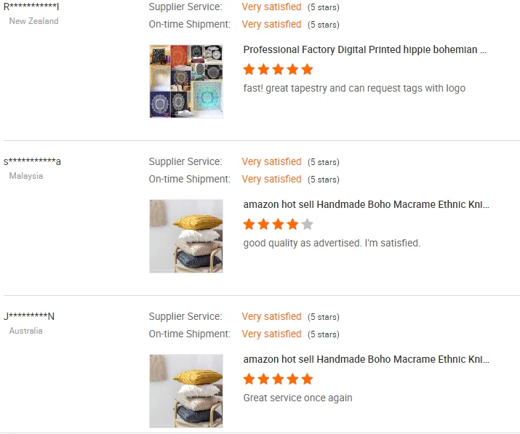This screenshot has height=434, width=520.
Task: Click reviewer name J*********N
Action: (x=29, y=316)
